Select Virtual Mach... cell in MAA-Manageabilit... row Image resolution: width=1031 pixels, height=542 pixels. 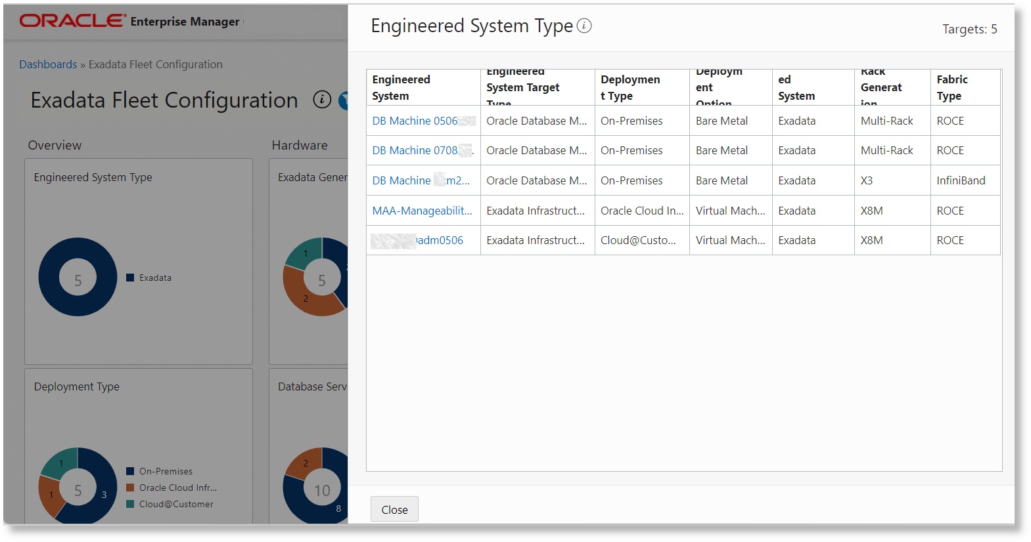[730, 211]
